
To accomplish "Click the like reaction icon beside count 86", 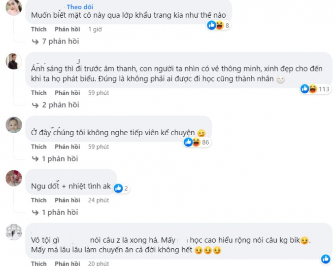I will (188, 142).
